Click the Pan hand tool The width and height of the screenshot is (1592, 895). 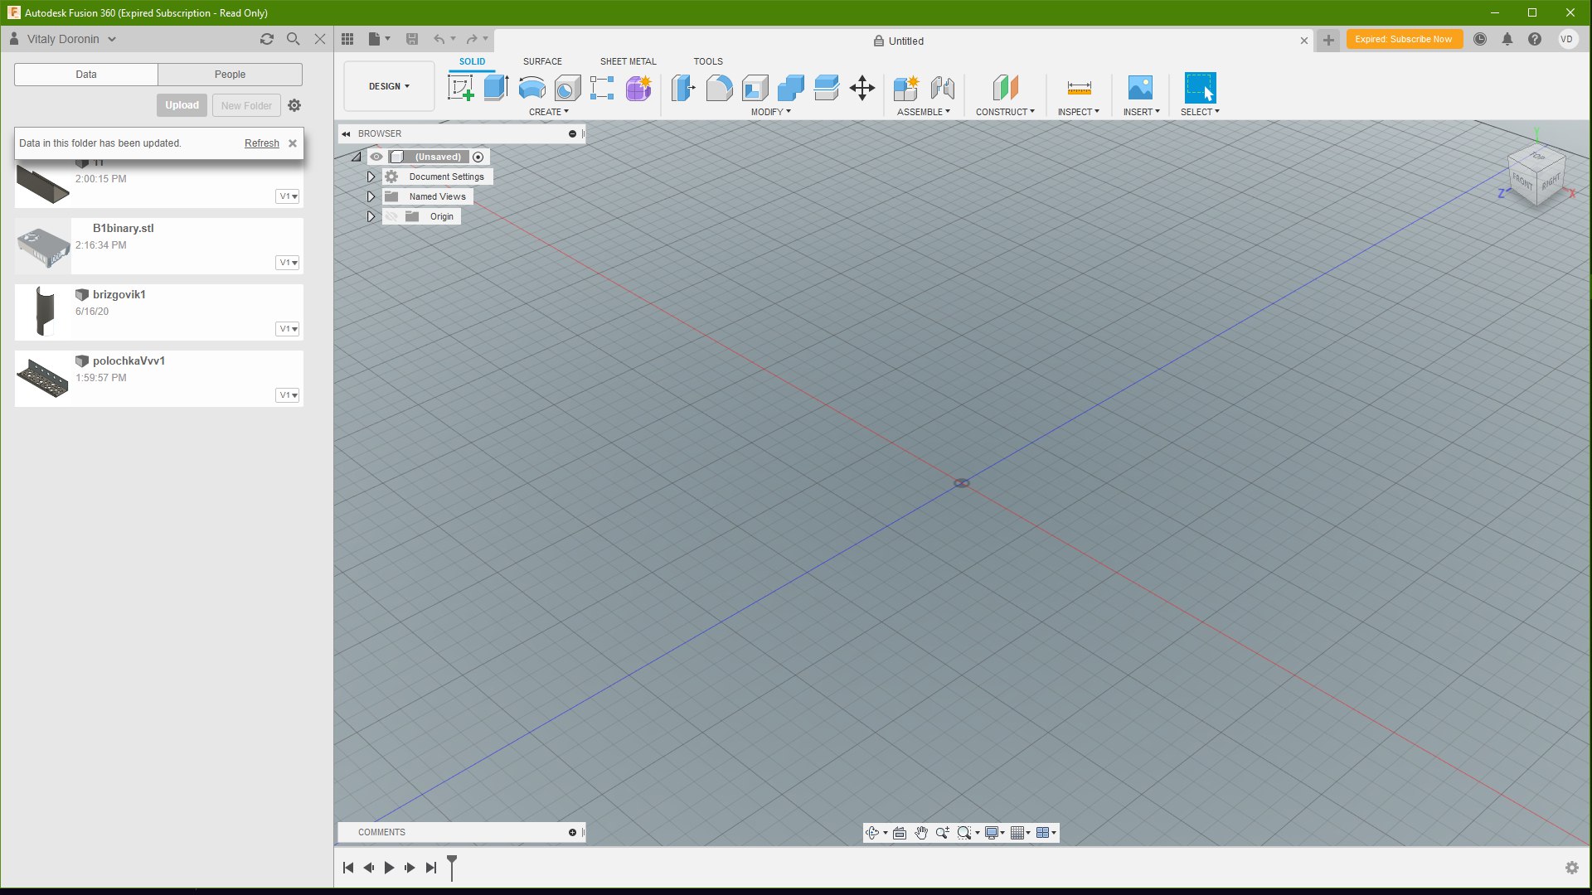pyautogui.click(x=921, y=833)
